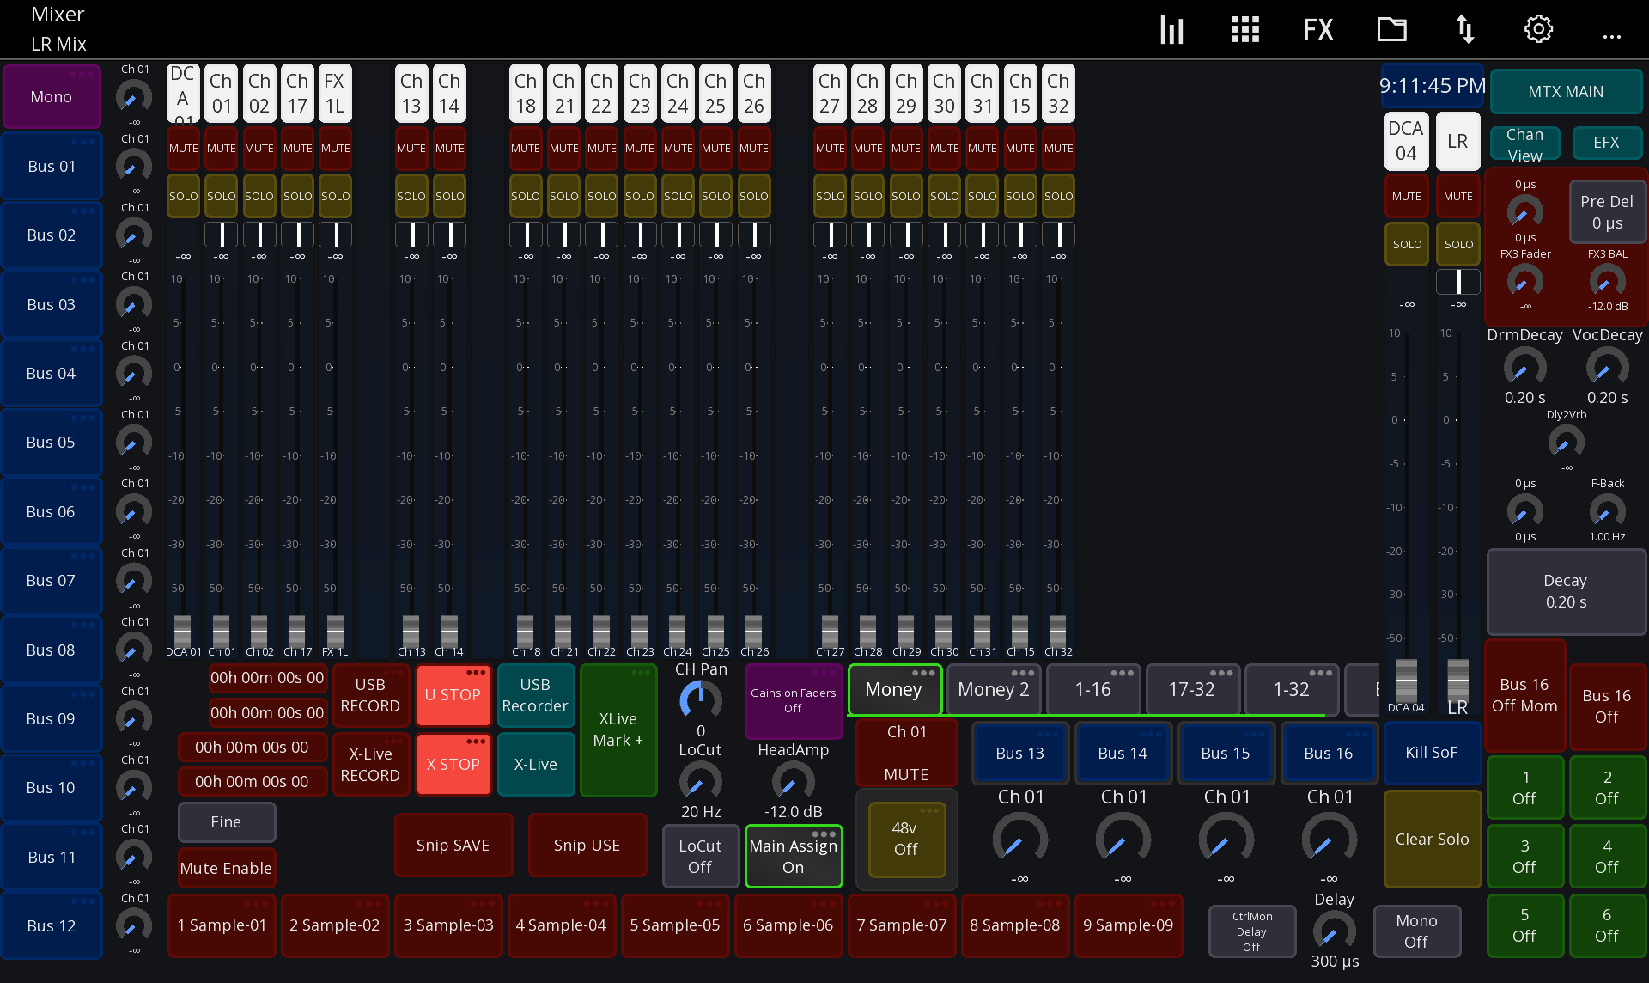The width and height of the screenshot is (1649, 983).
Task: Toggle LoCut Off button
Action: point(700,856)
